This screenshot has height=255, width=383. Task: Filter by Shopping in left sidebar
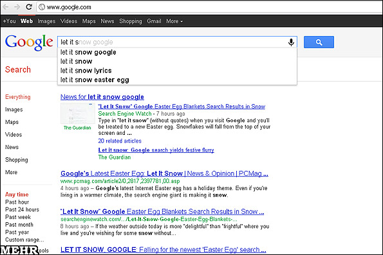pos(17,160)
